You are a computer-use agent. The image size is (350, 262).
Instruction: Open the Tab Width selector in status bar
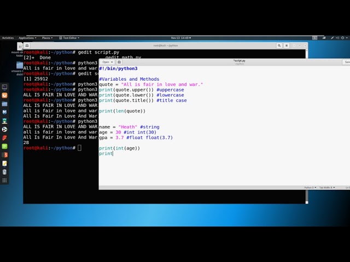(327, 188)
